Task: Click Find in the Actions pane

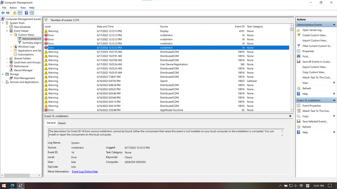Action: click(305, 56)
